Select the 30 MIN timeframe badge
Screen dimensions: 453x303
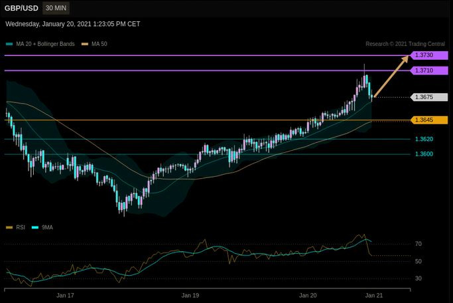56,8
